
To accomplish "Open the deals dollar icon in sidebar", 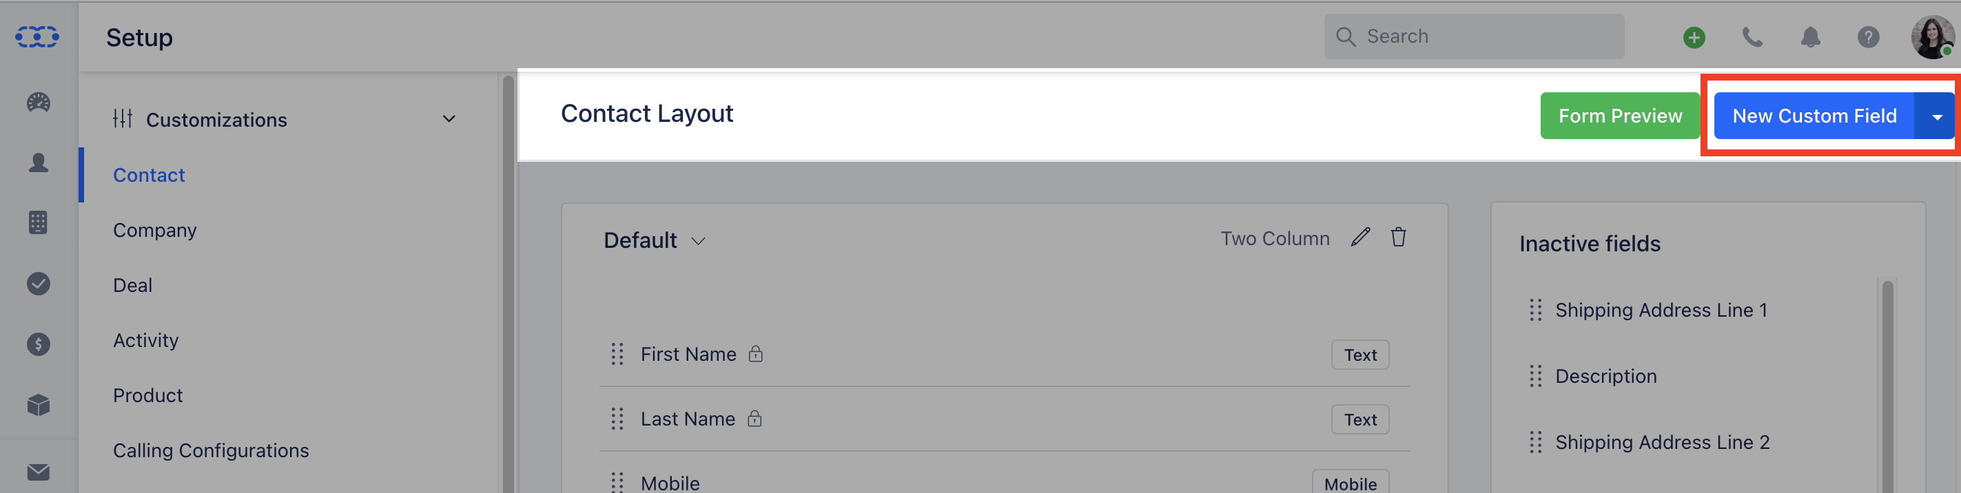I will point(38,344).
